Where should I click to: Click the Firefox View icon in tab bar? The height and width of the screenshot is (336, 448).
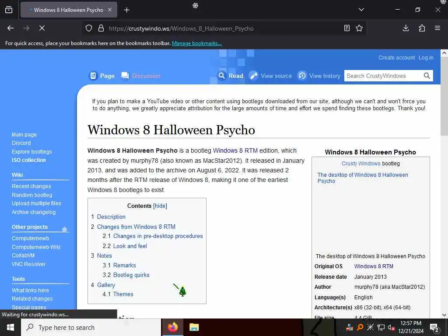pyautogui.click(x=9, y=10)
